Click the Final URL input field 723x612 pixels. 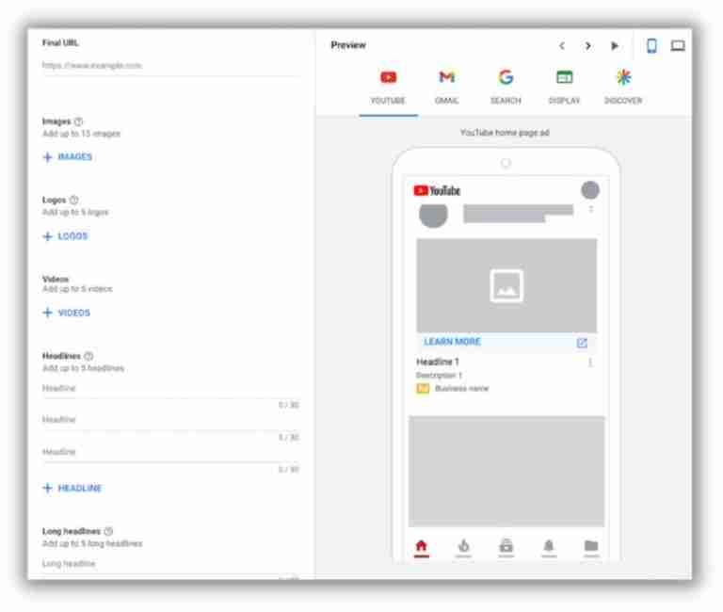[x=169, y=66]
